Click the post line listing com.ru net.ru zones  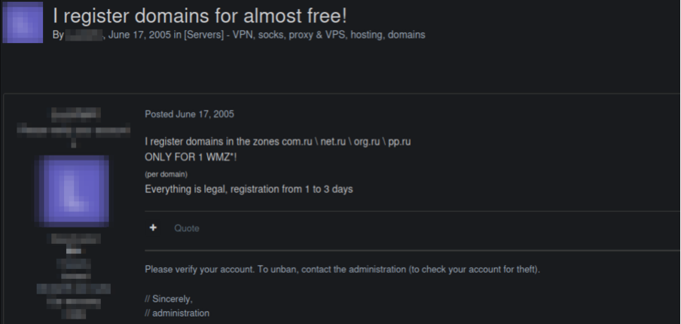(x=277, y=142)
